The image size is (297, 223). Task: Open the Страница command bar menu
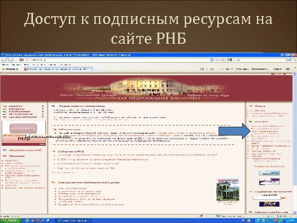pos(242,69)
